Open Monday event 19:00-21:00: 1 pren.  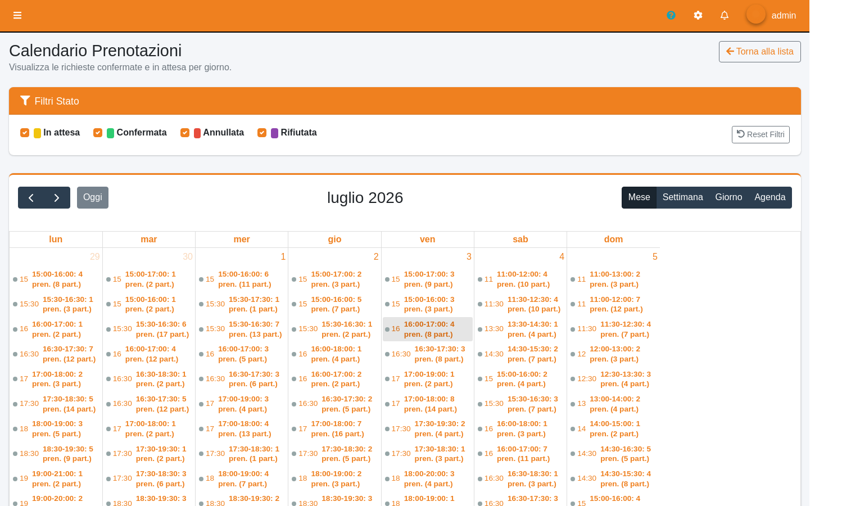click(56, 479)
